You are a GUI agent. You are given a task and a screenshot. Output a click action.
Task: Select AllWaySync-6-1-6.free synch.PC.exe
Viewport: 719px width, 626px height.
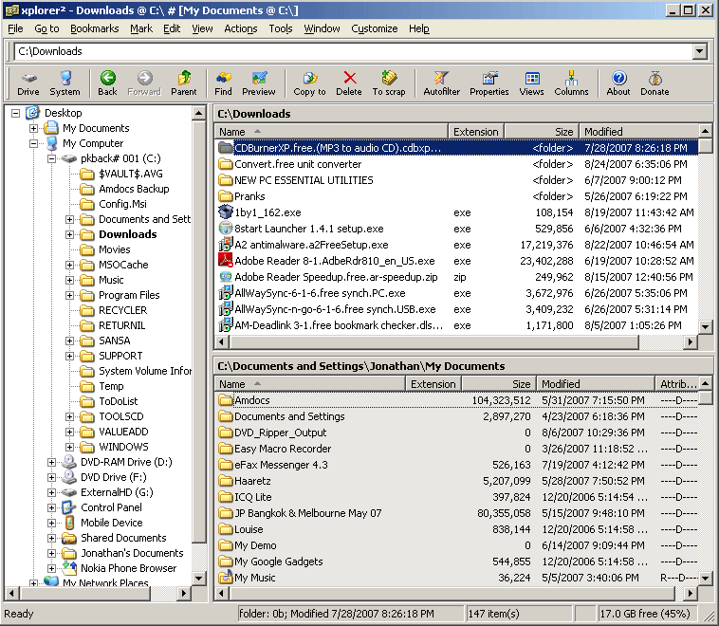456,292
